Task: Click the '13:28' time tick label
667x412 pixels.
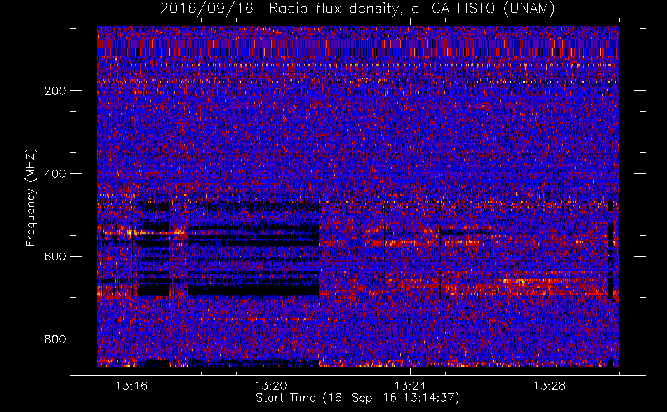Action: coord(550,386)
